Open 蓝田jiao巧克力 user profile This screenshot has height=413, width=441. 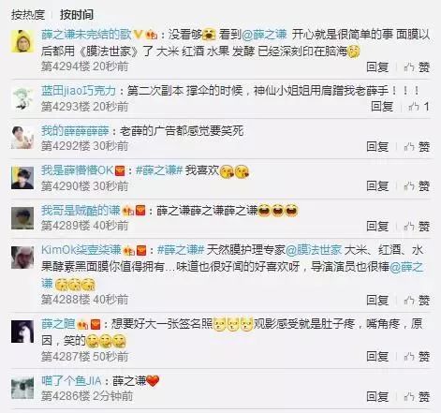point(79,91)
